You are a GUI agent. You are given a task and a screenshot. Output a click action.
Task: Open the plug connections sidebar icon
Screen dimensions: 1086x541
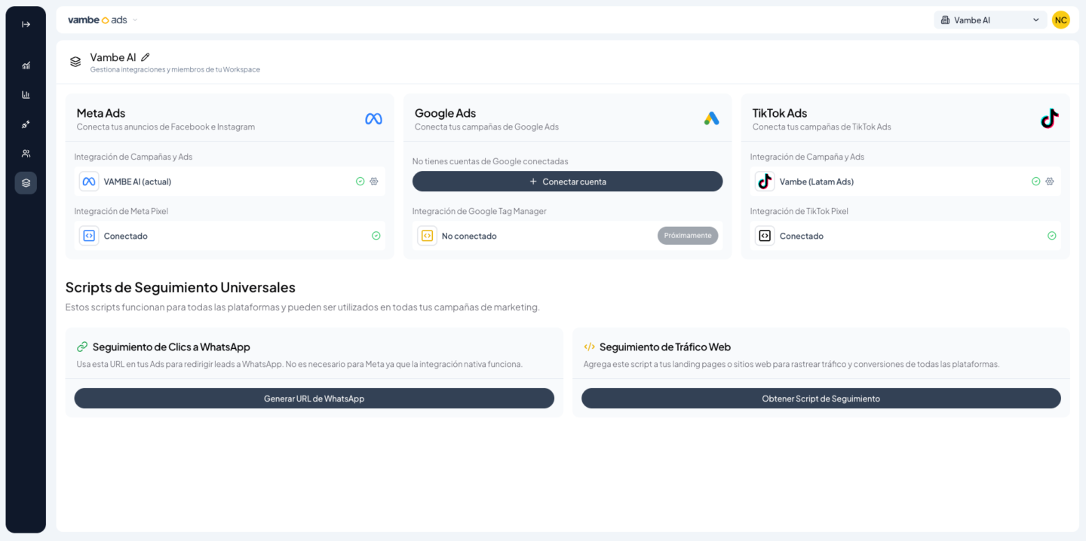(x=26, y=124)
